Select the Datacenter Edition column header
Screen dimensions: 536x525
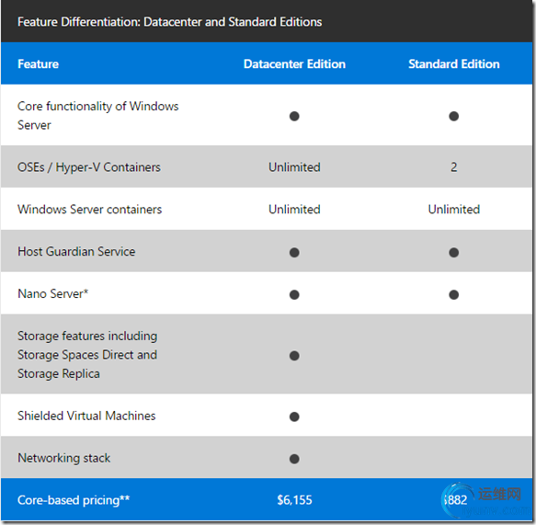294,64
